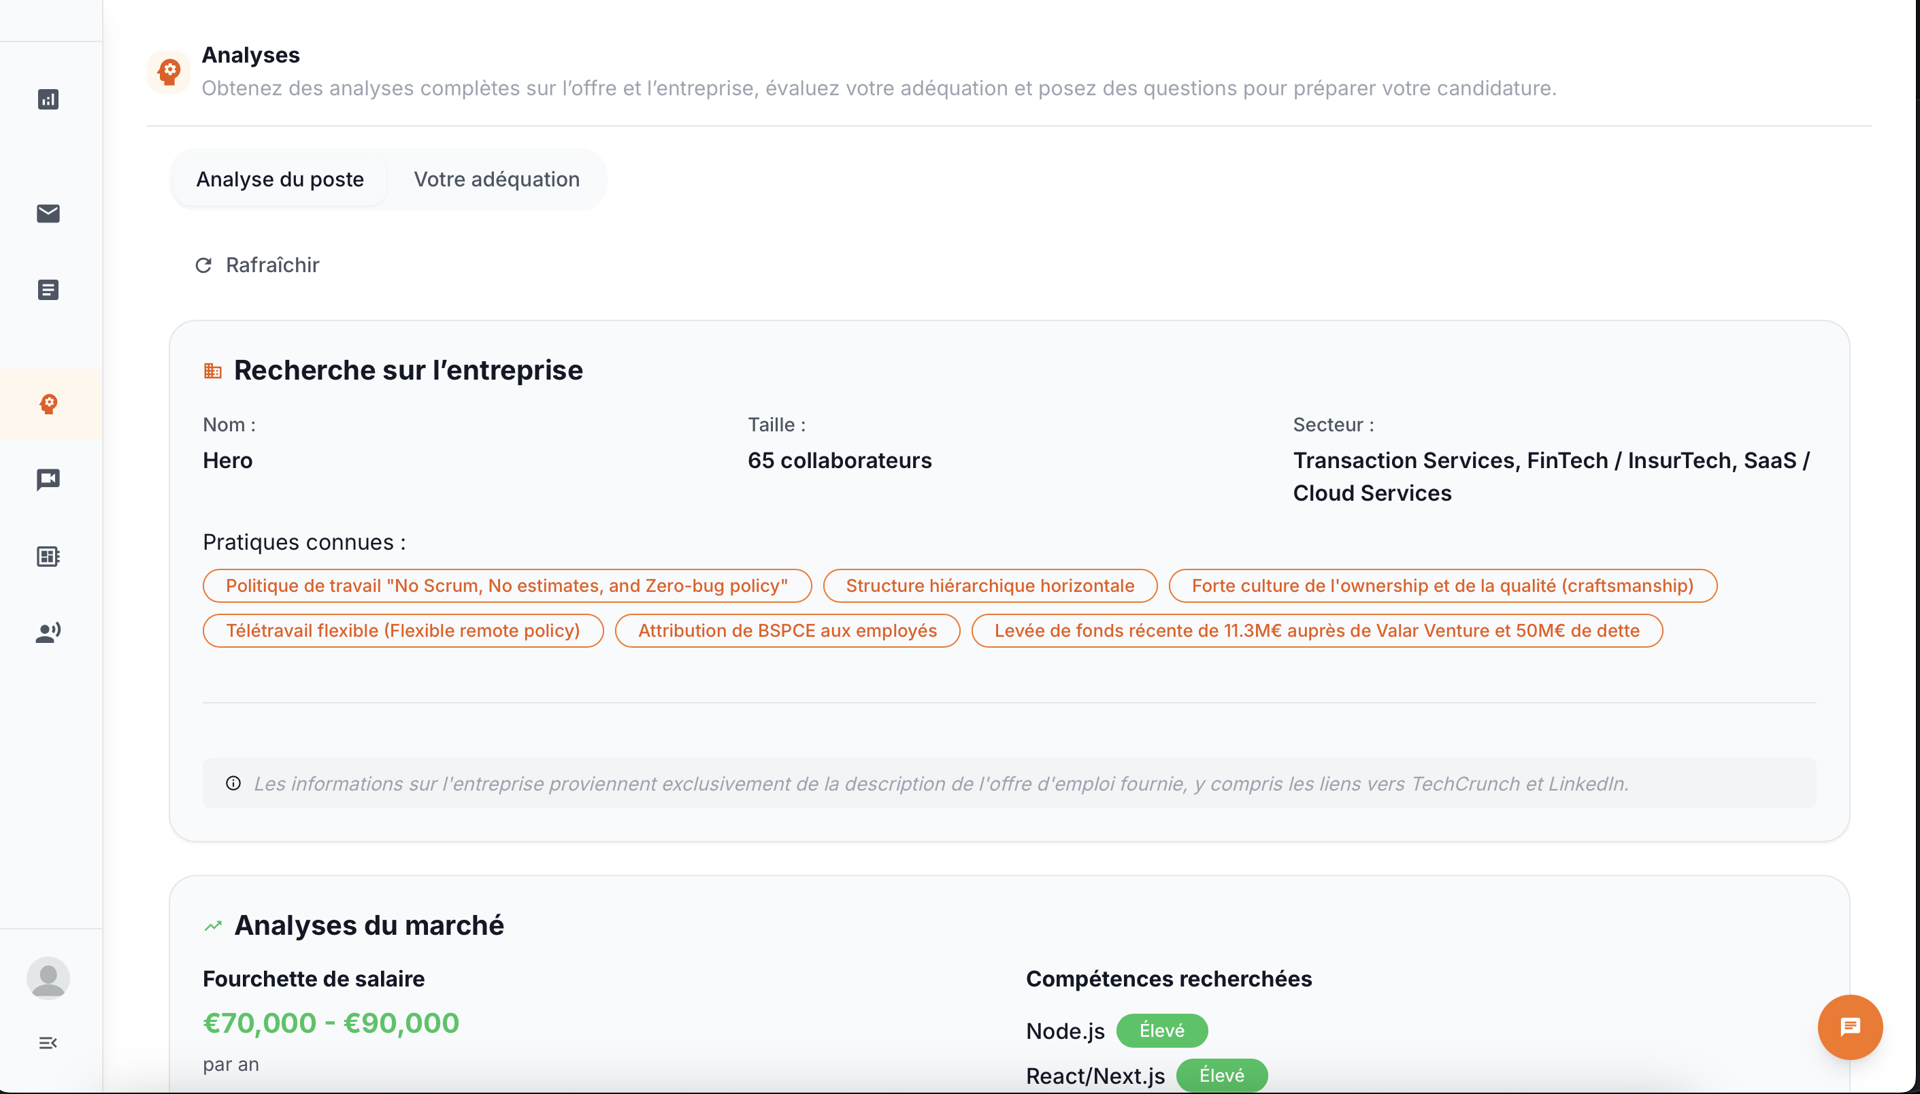Open the orange chat bubble assistant
Image resolution: width=1920 pixels, height=1094 pixels.
click(1849, 1027)
